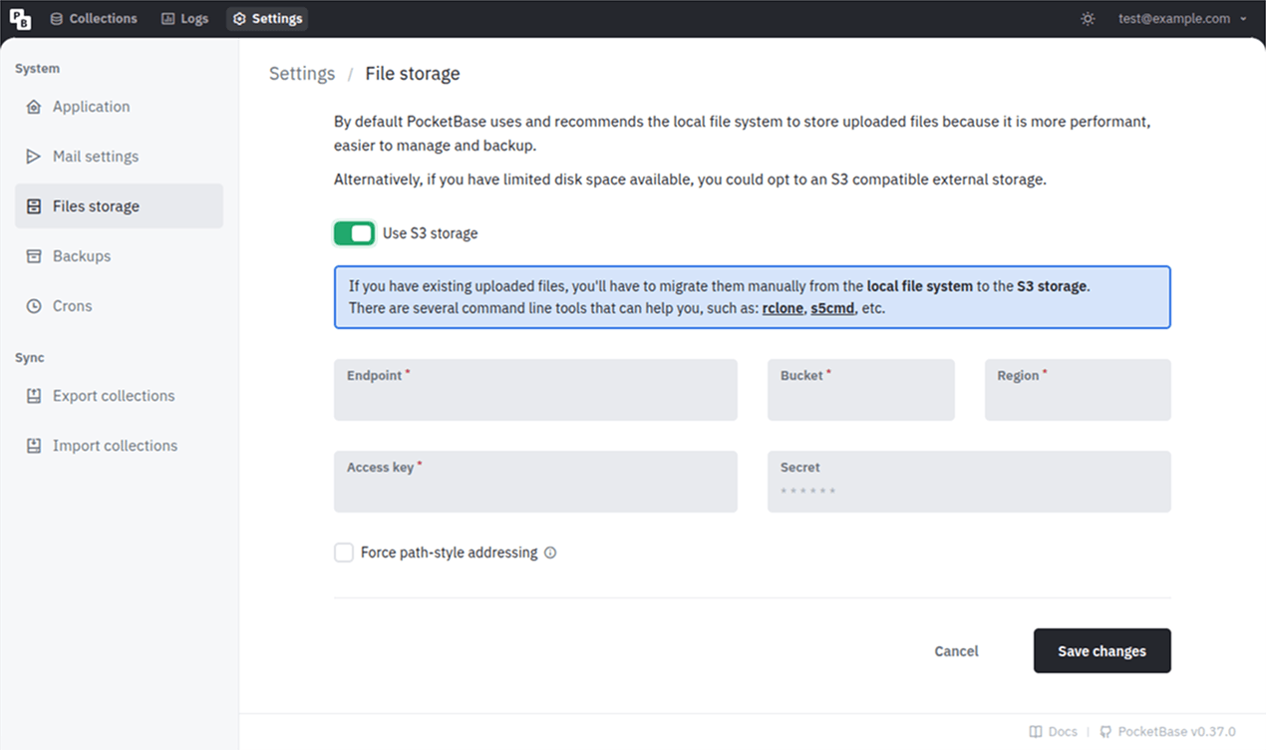The width and height of the screenshot is (1266, 750).
Task: Click the PocketBase logo icon
Action: [x=20, y=19]
